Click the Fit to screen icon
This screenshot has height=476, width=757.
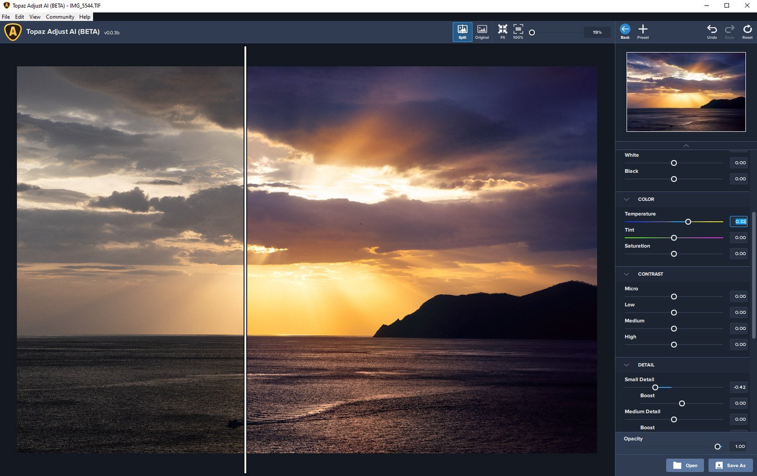[502, 31]
